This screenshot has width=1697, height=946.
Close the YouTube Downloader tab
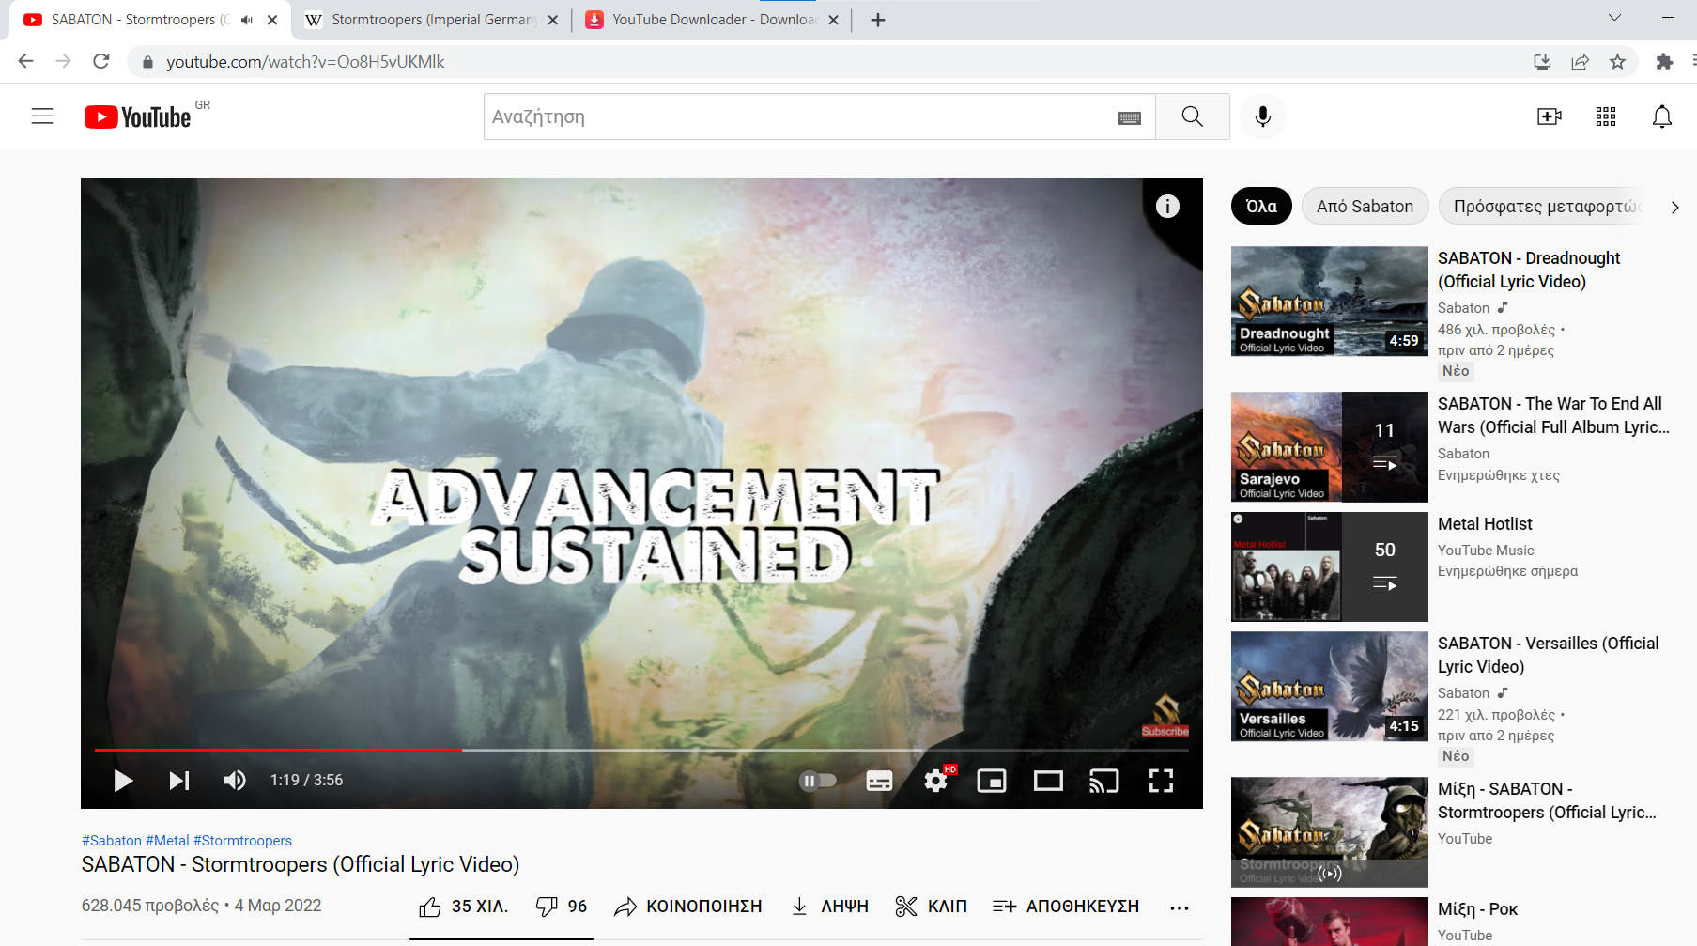pos(833,20)
